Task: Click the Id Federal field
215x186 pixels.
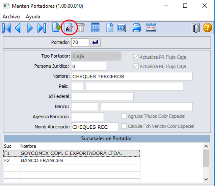Action: pyautogui.click(x=102, y=96)
